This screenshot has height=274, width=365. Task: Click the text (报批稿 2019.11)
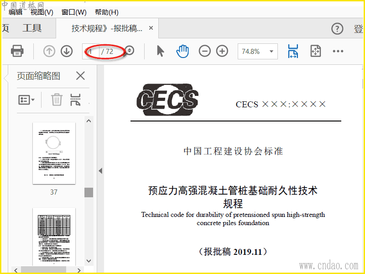233,252
